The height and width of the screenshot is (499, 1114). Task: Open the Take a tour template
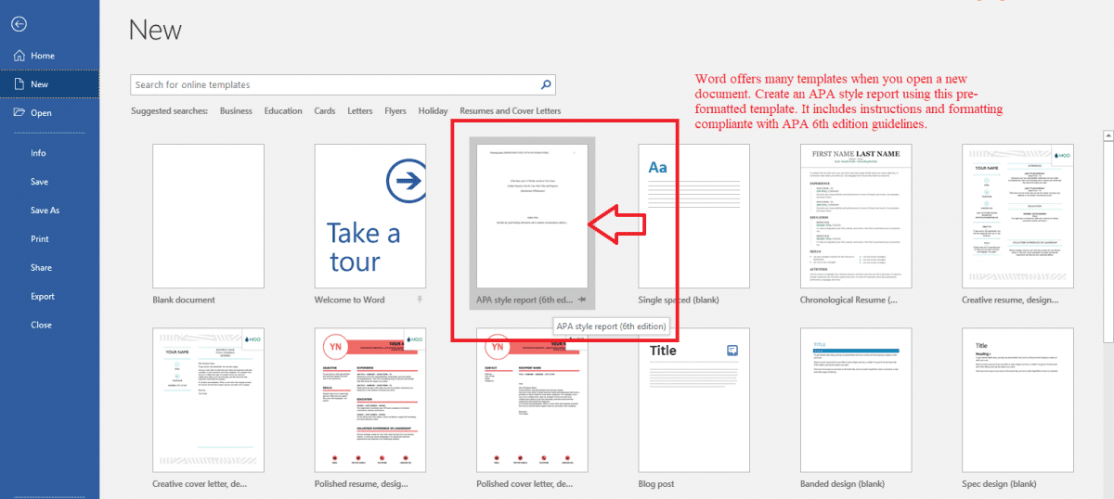click(370, 215)
